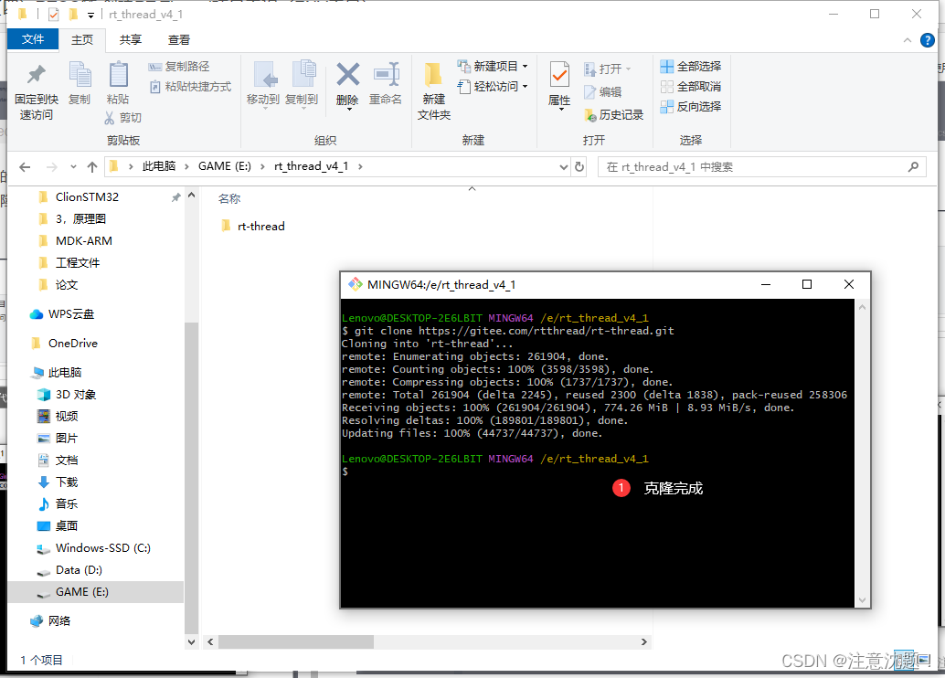
Task: Click This PC in the address breadcrumb
Action: [x=159, y=166]
